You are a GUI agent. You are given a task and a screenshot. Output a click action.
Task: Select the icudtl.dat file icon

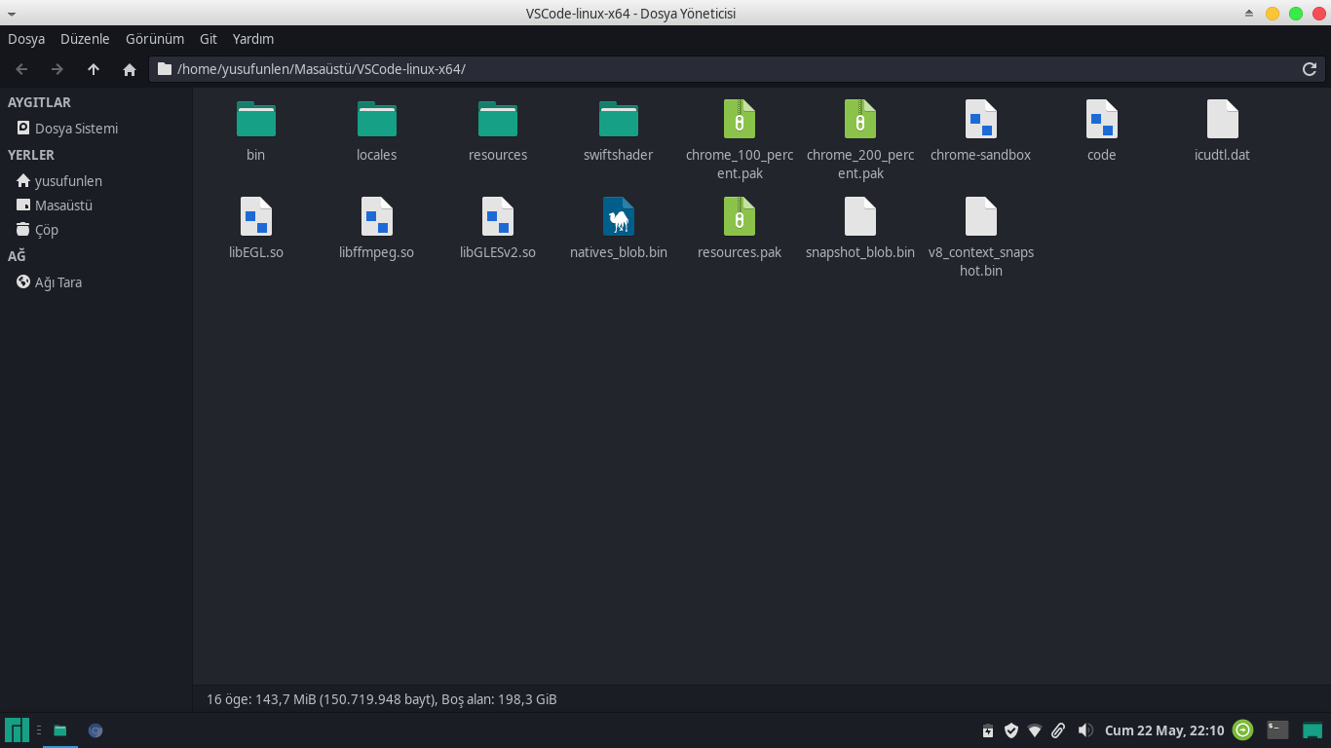[x=1223, y=119]
